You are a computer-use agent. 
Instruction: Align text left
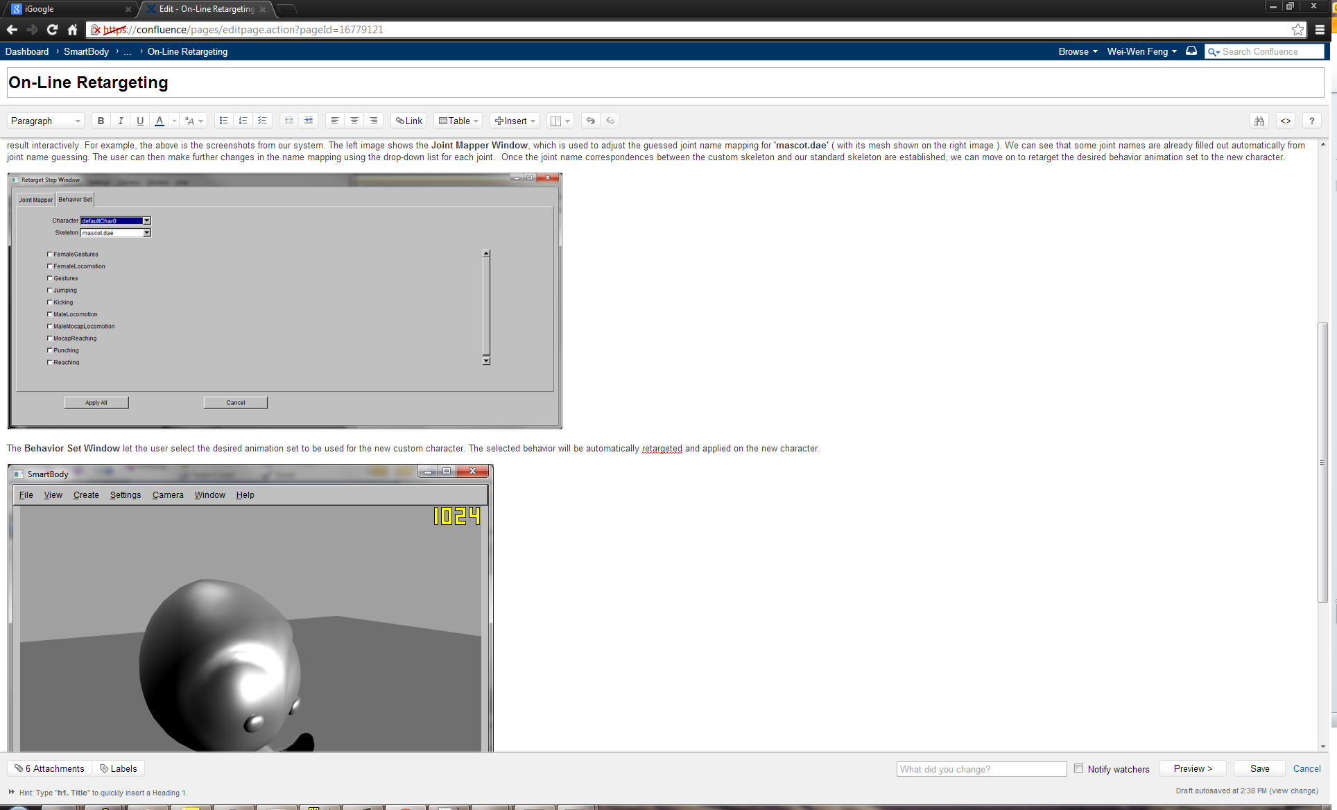coord(335,121)
